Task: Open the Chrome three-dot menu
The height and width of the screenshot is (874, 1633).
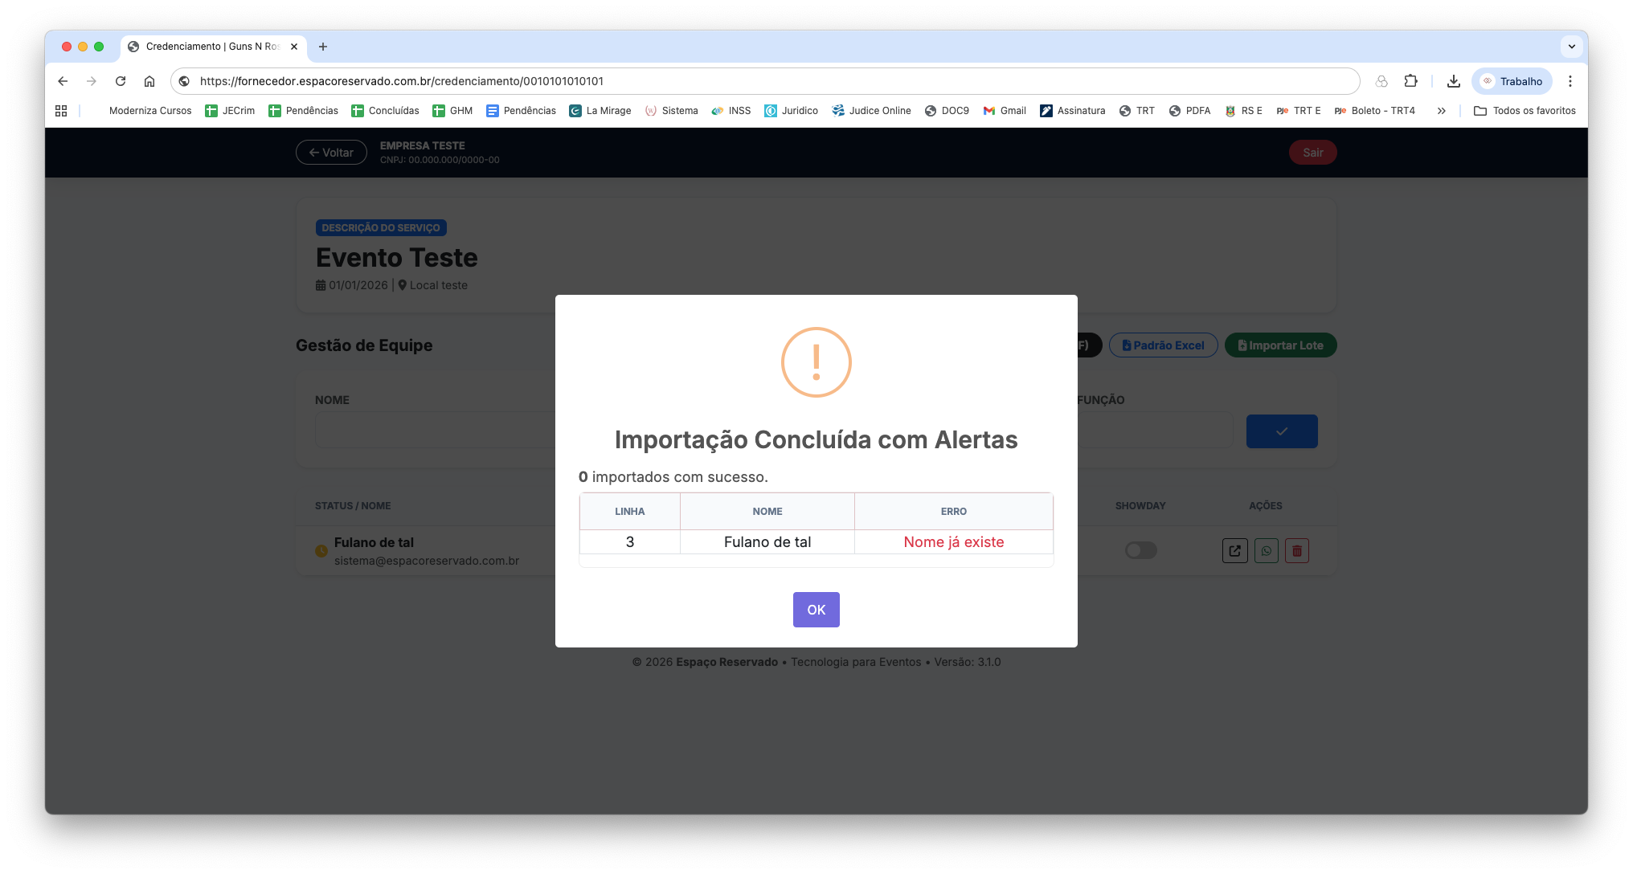Action: 1570,81
